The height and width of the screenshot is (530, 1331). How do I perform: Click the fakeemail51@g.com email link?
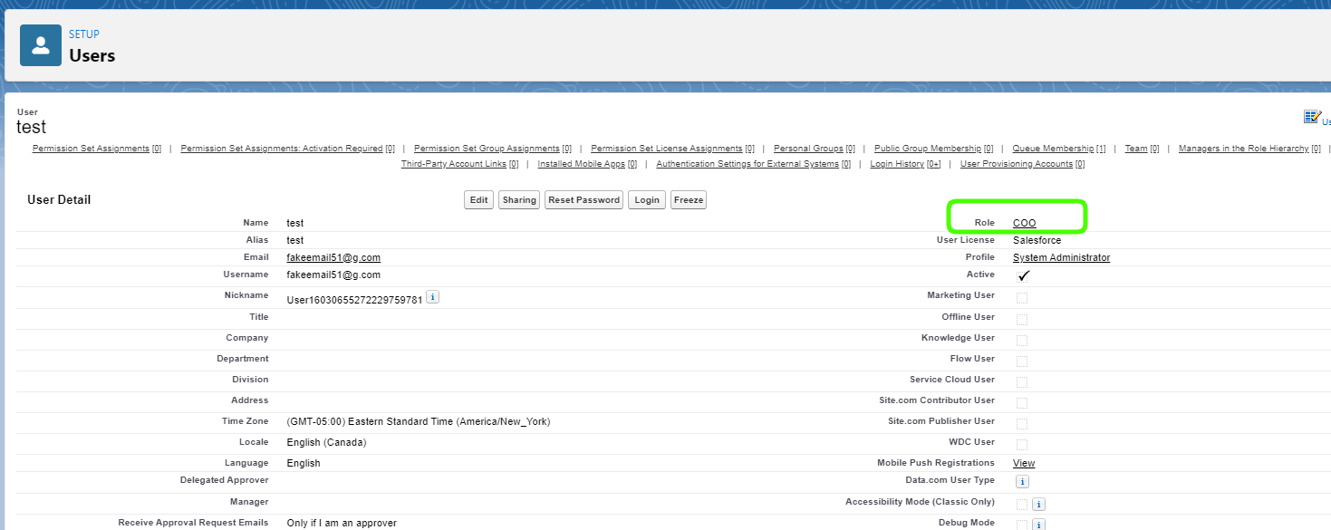(333, 258)
